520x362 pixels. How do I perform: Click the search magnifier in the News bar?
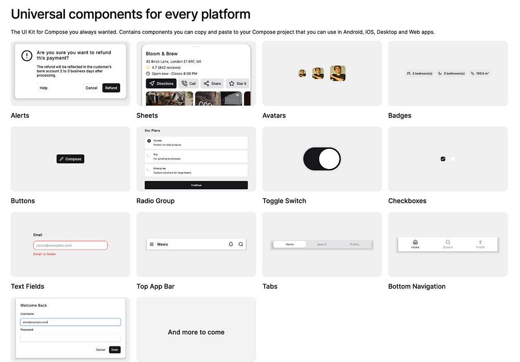241,244
